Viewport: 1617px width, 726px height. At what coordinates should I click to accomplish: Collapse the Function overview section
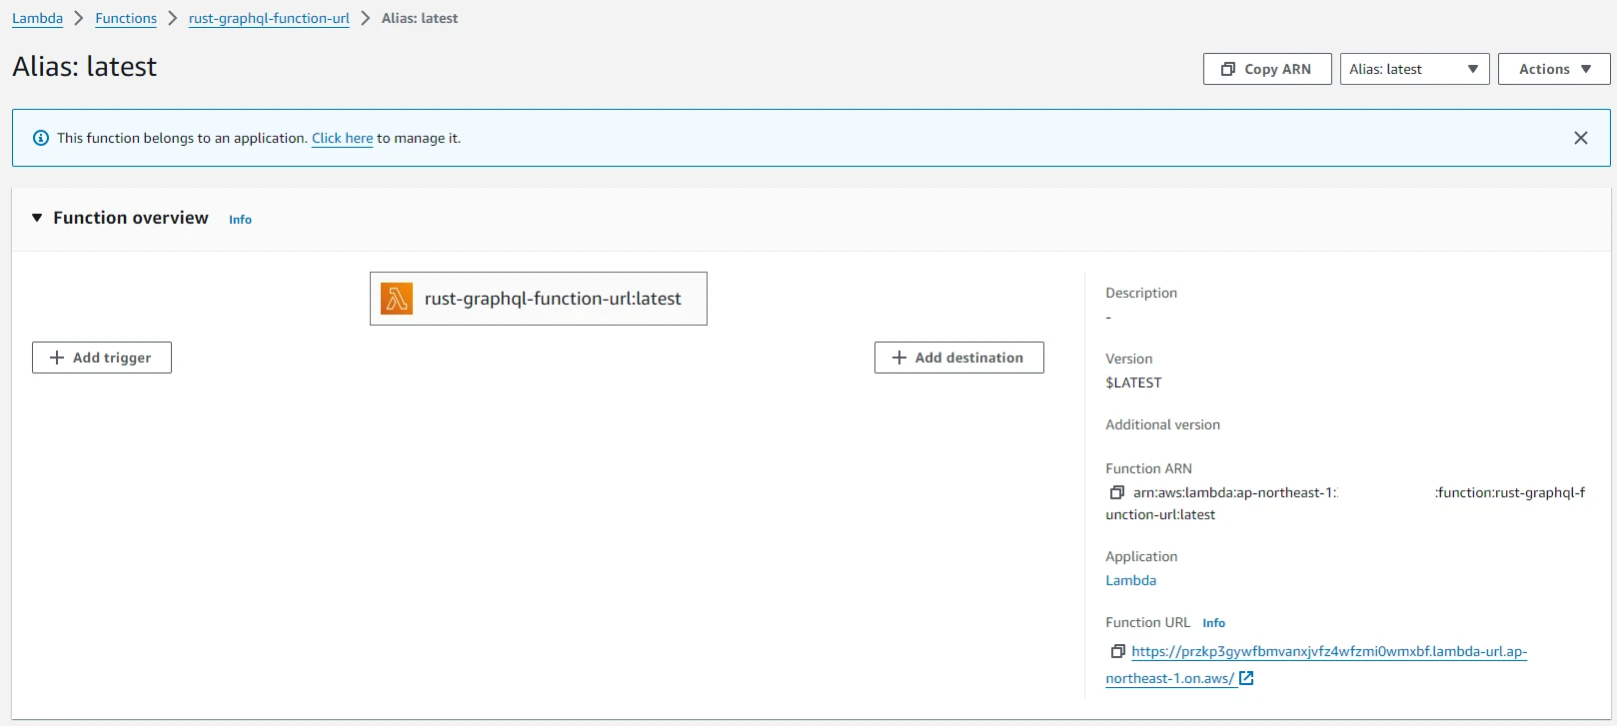pos(37,218)
